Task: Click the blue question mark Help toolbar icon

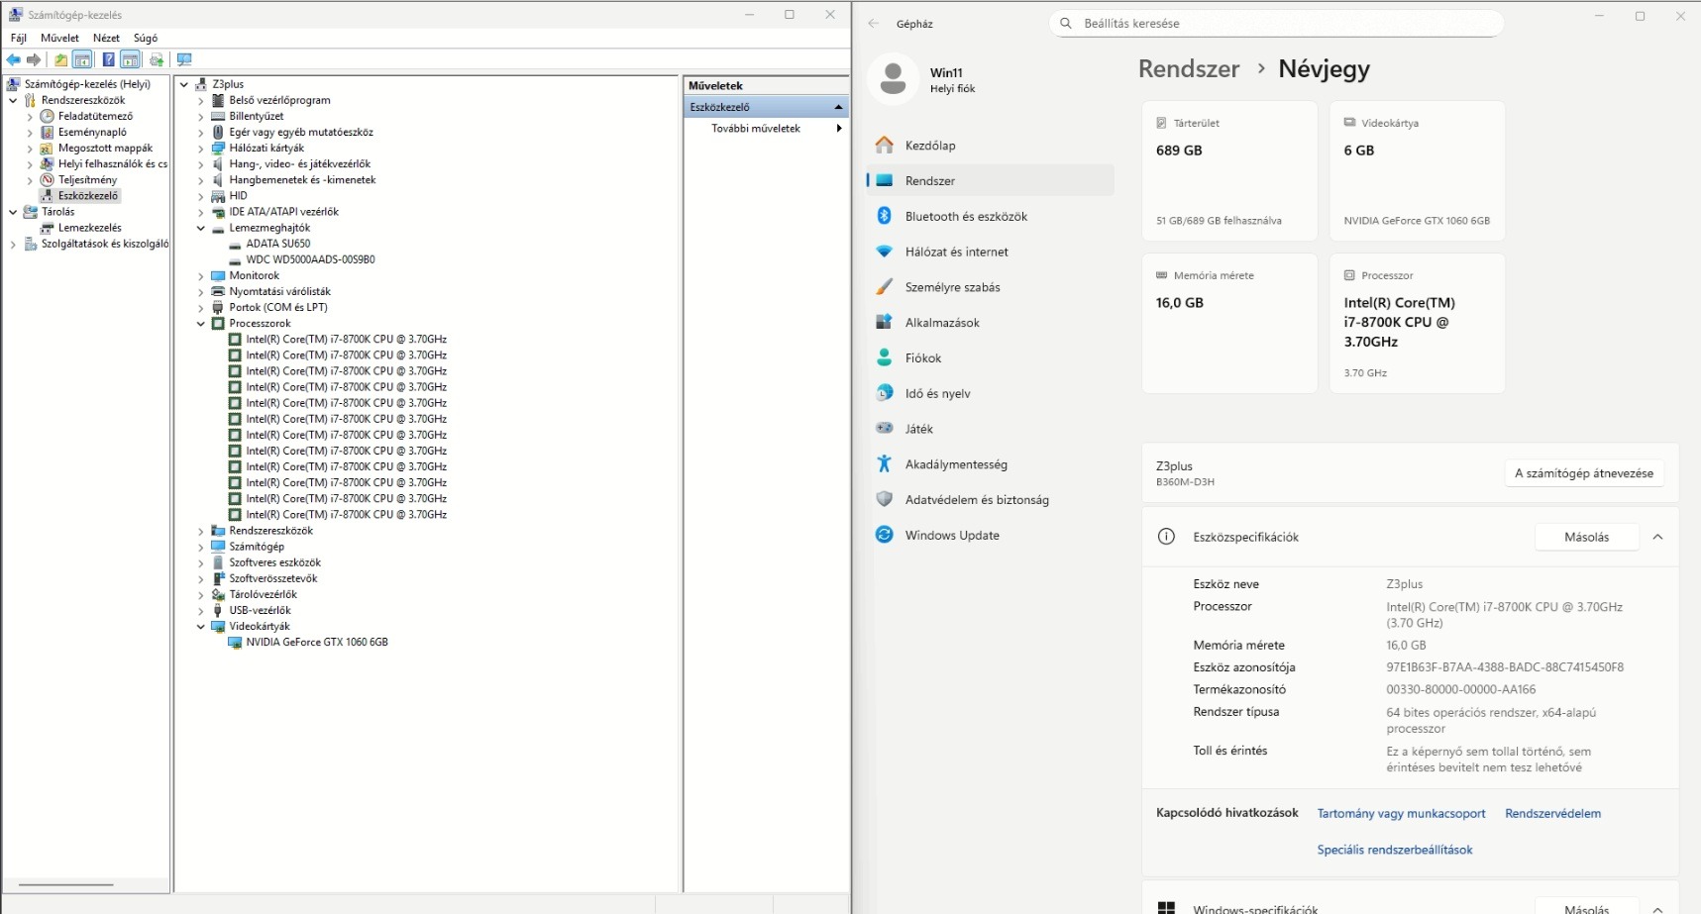Action: pos(108,59)
